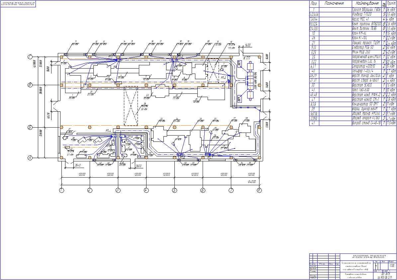Click grid axis bubble '8'
Screen dimensions: 397x280
[x=259, y=191]
